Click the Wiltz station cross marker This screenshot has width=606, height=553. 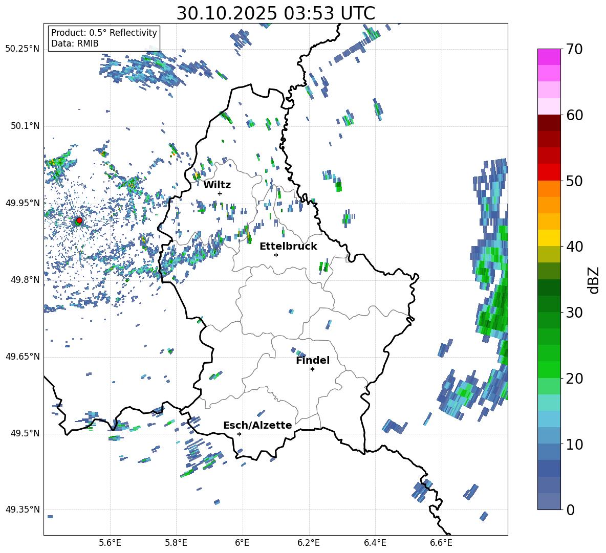click(220, 193)
